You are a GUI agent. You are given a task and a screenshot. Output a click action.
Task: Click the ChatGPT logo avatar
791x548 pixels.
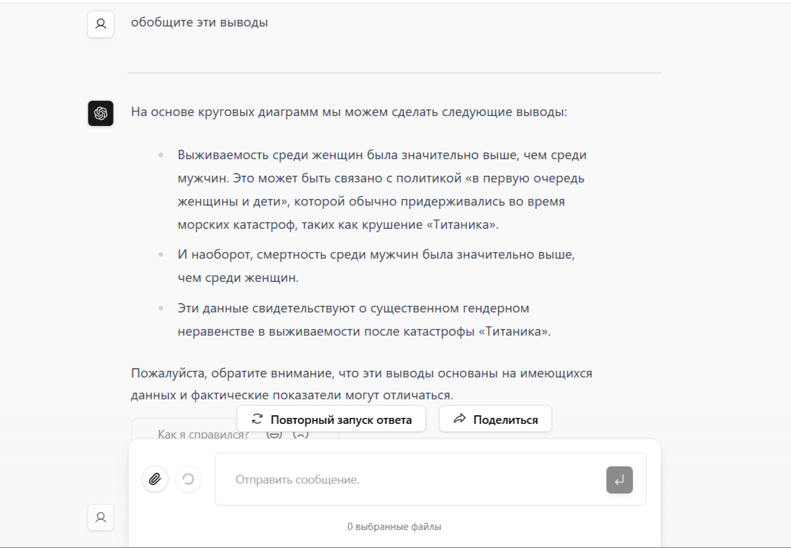pos(101,113)
